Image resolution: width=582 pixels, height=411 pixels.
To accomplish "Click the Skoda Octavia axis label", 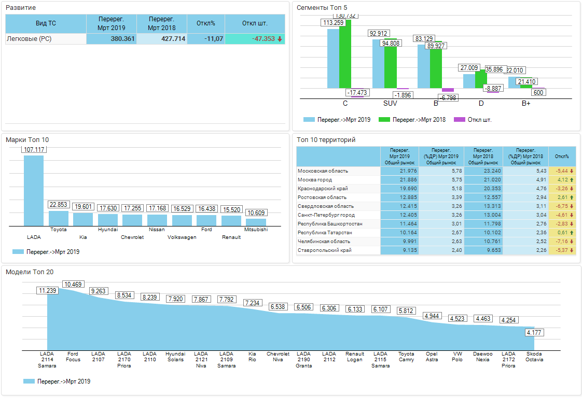I will coord(534,357).
